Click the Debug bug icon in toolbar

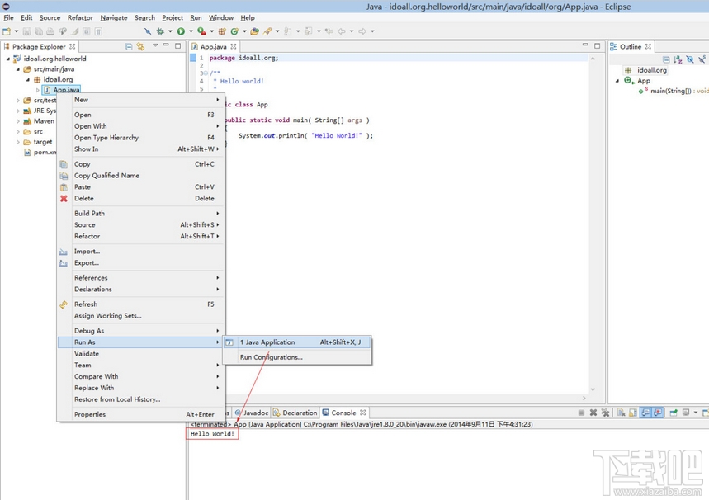point(160,31)
